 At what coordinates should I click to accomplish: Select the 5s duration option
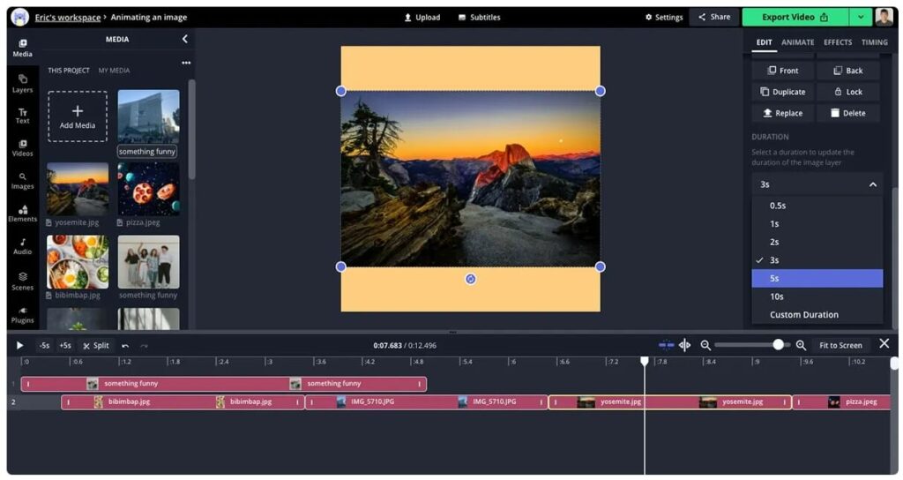point(817,278)
